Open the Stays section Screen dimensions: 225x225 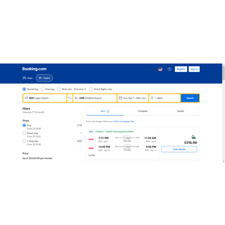pos(27,78)
